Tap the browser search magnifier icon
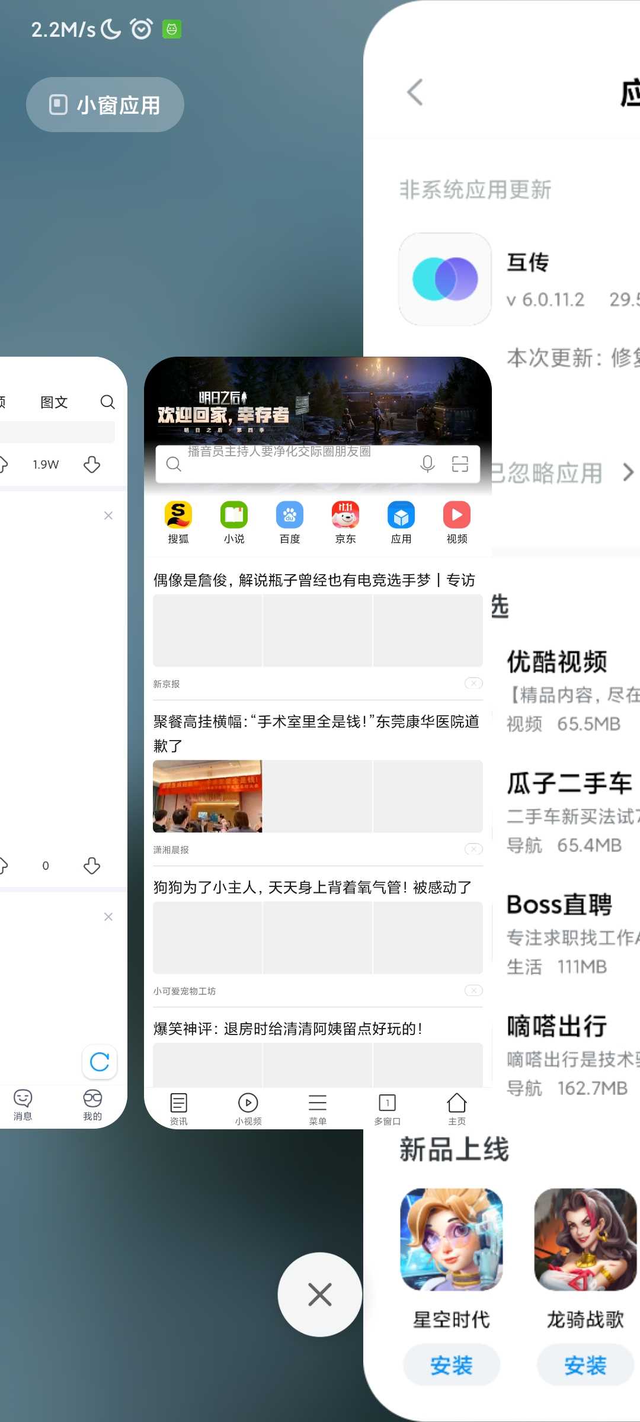 tap(174, 464)
